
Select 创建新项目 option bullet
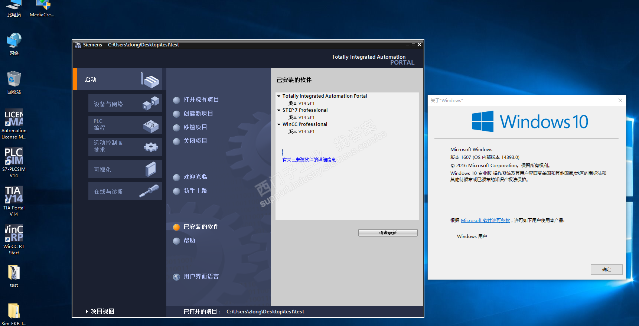coord(177,114)
